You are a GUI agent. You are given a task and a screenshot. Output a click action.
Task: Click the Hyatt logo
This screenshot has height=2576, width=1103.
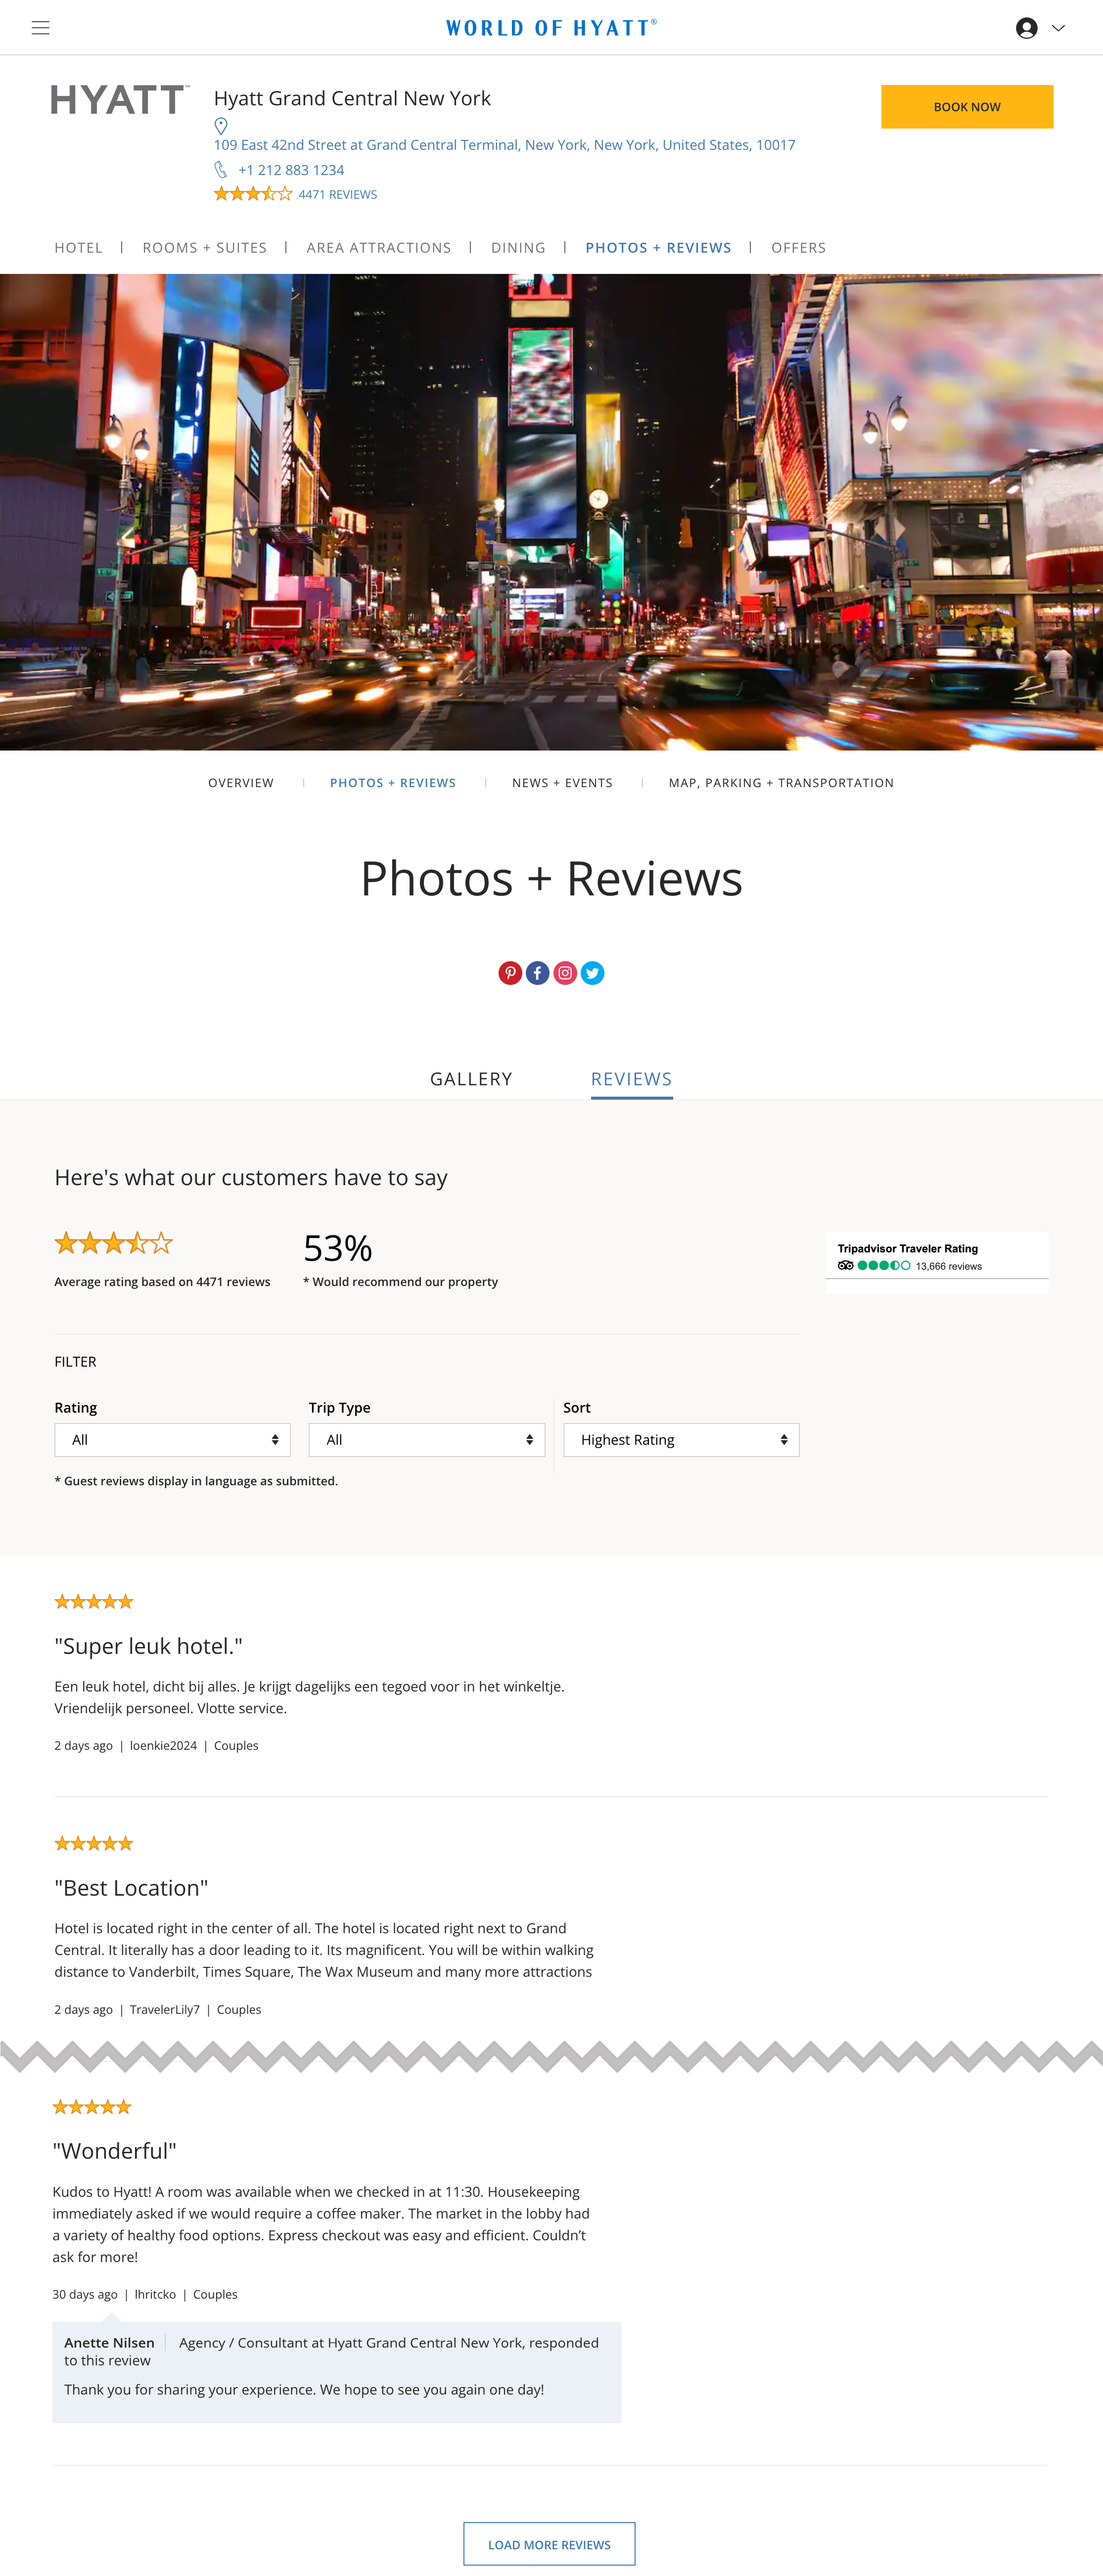120,99
